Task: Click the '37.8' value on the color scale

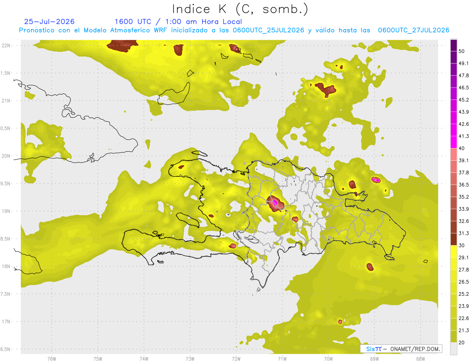Action: [x=464, y=172]
